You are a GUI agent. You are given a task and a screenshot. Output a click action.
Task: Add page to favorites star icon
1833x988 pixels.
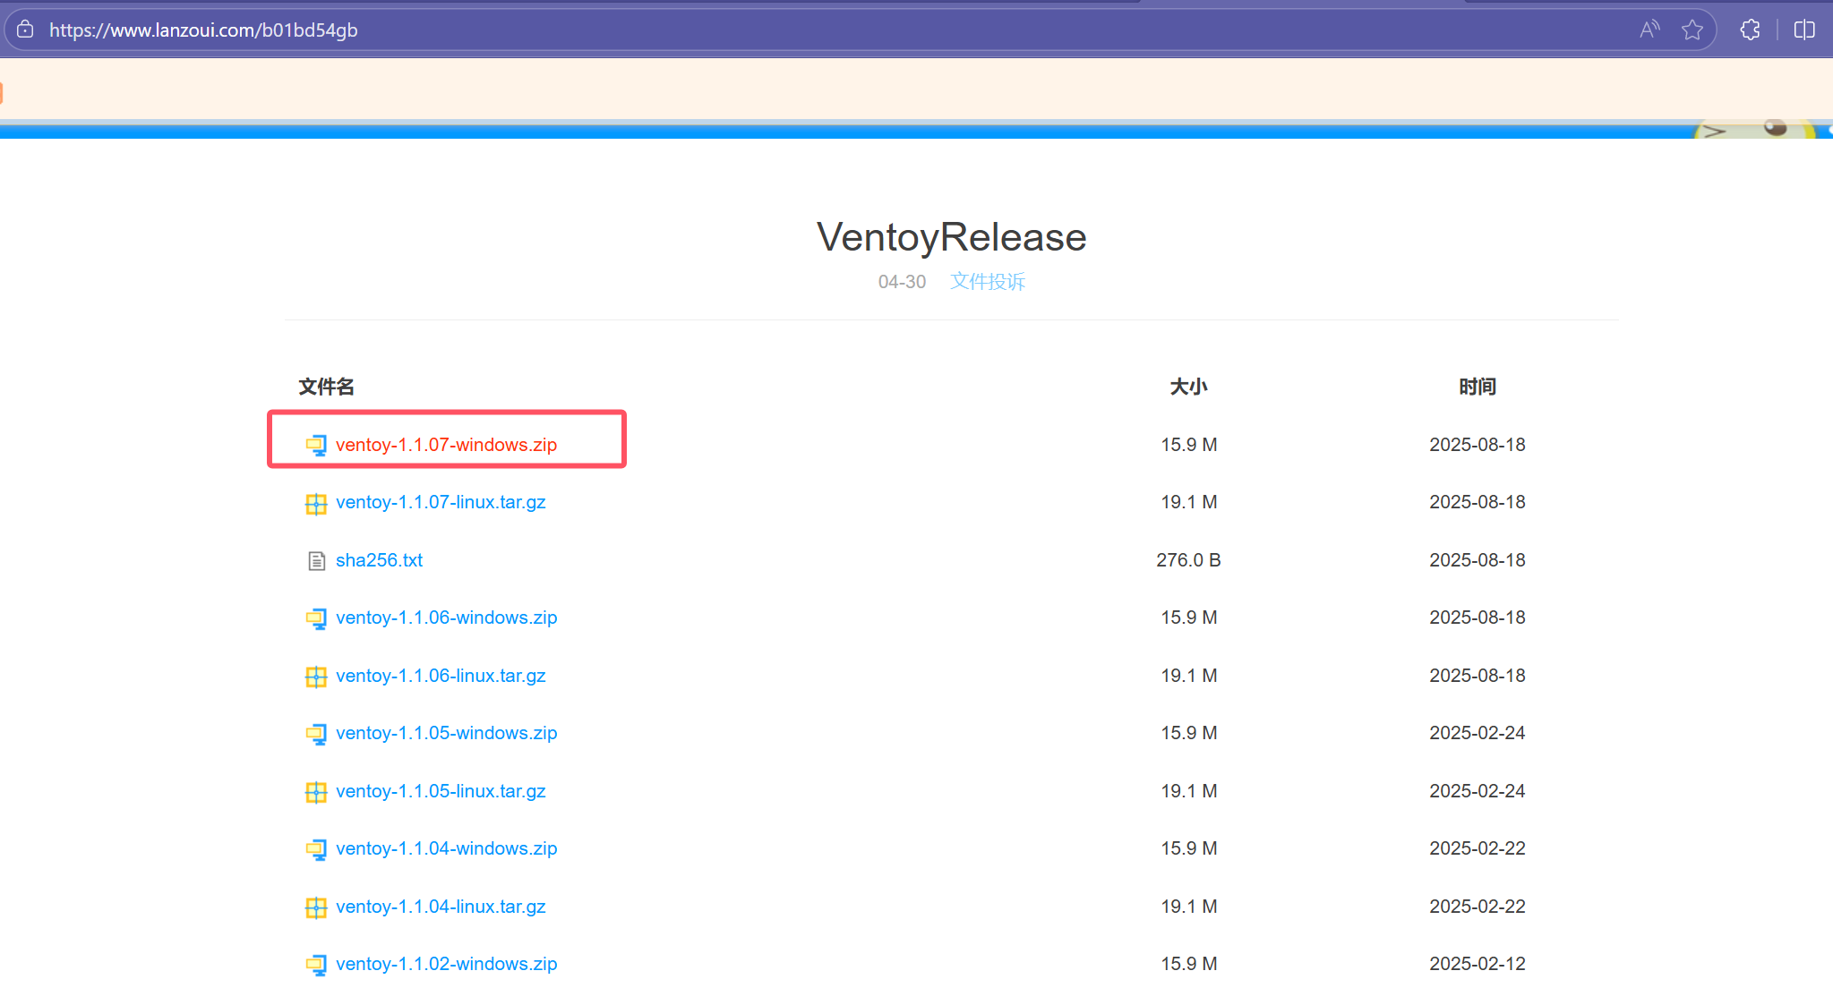point(1692,30)
